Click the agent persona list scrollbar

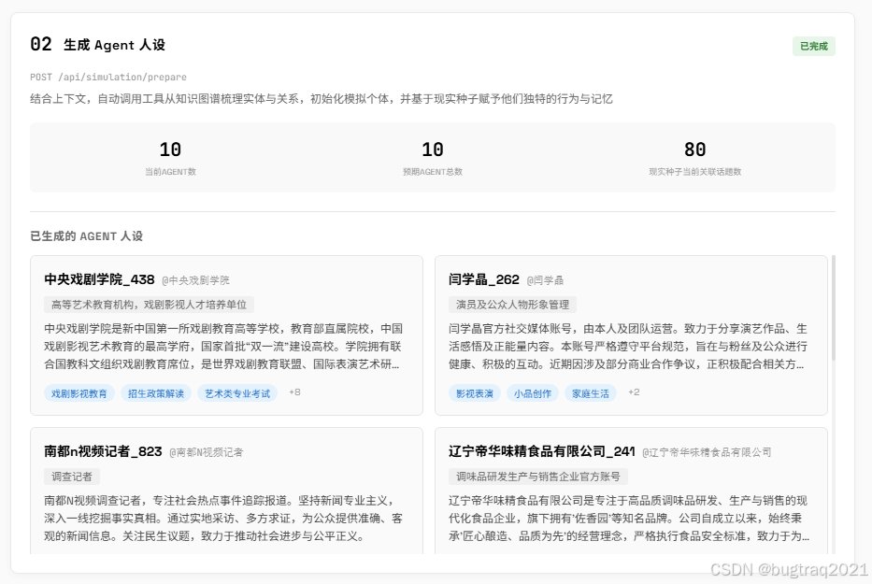pos(833,307)
